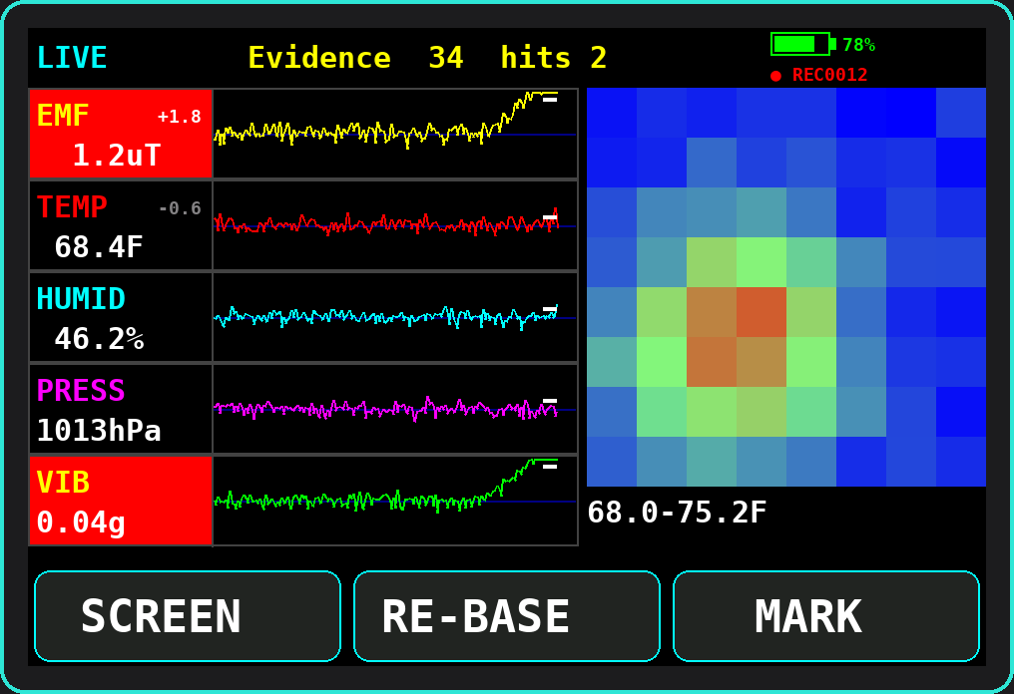The width and height of the screenshot is (1014, 694).
Task: Click the REC0012 recording label
Action: (x=829, y=75)
